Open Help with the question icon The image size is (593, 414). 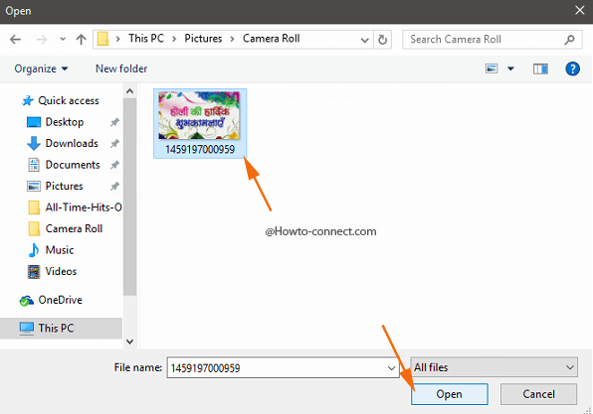[572, 69]
